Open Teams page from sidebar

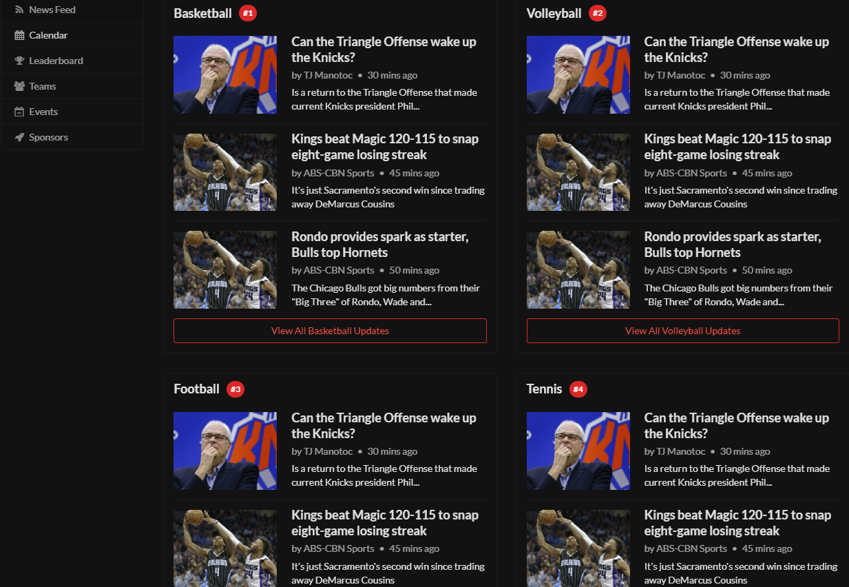point(72,86)
